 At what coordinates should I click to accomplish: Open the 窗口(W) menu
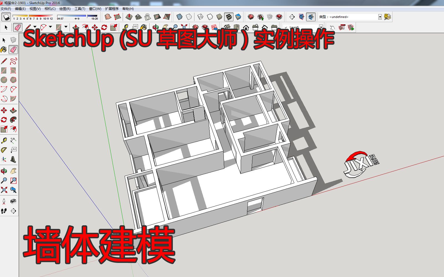point(95,9)
